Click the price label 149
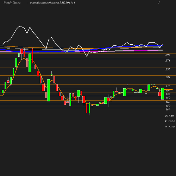The width and height of the screenshot is (176, 176). pyautogui.click(x=168, y=109)
